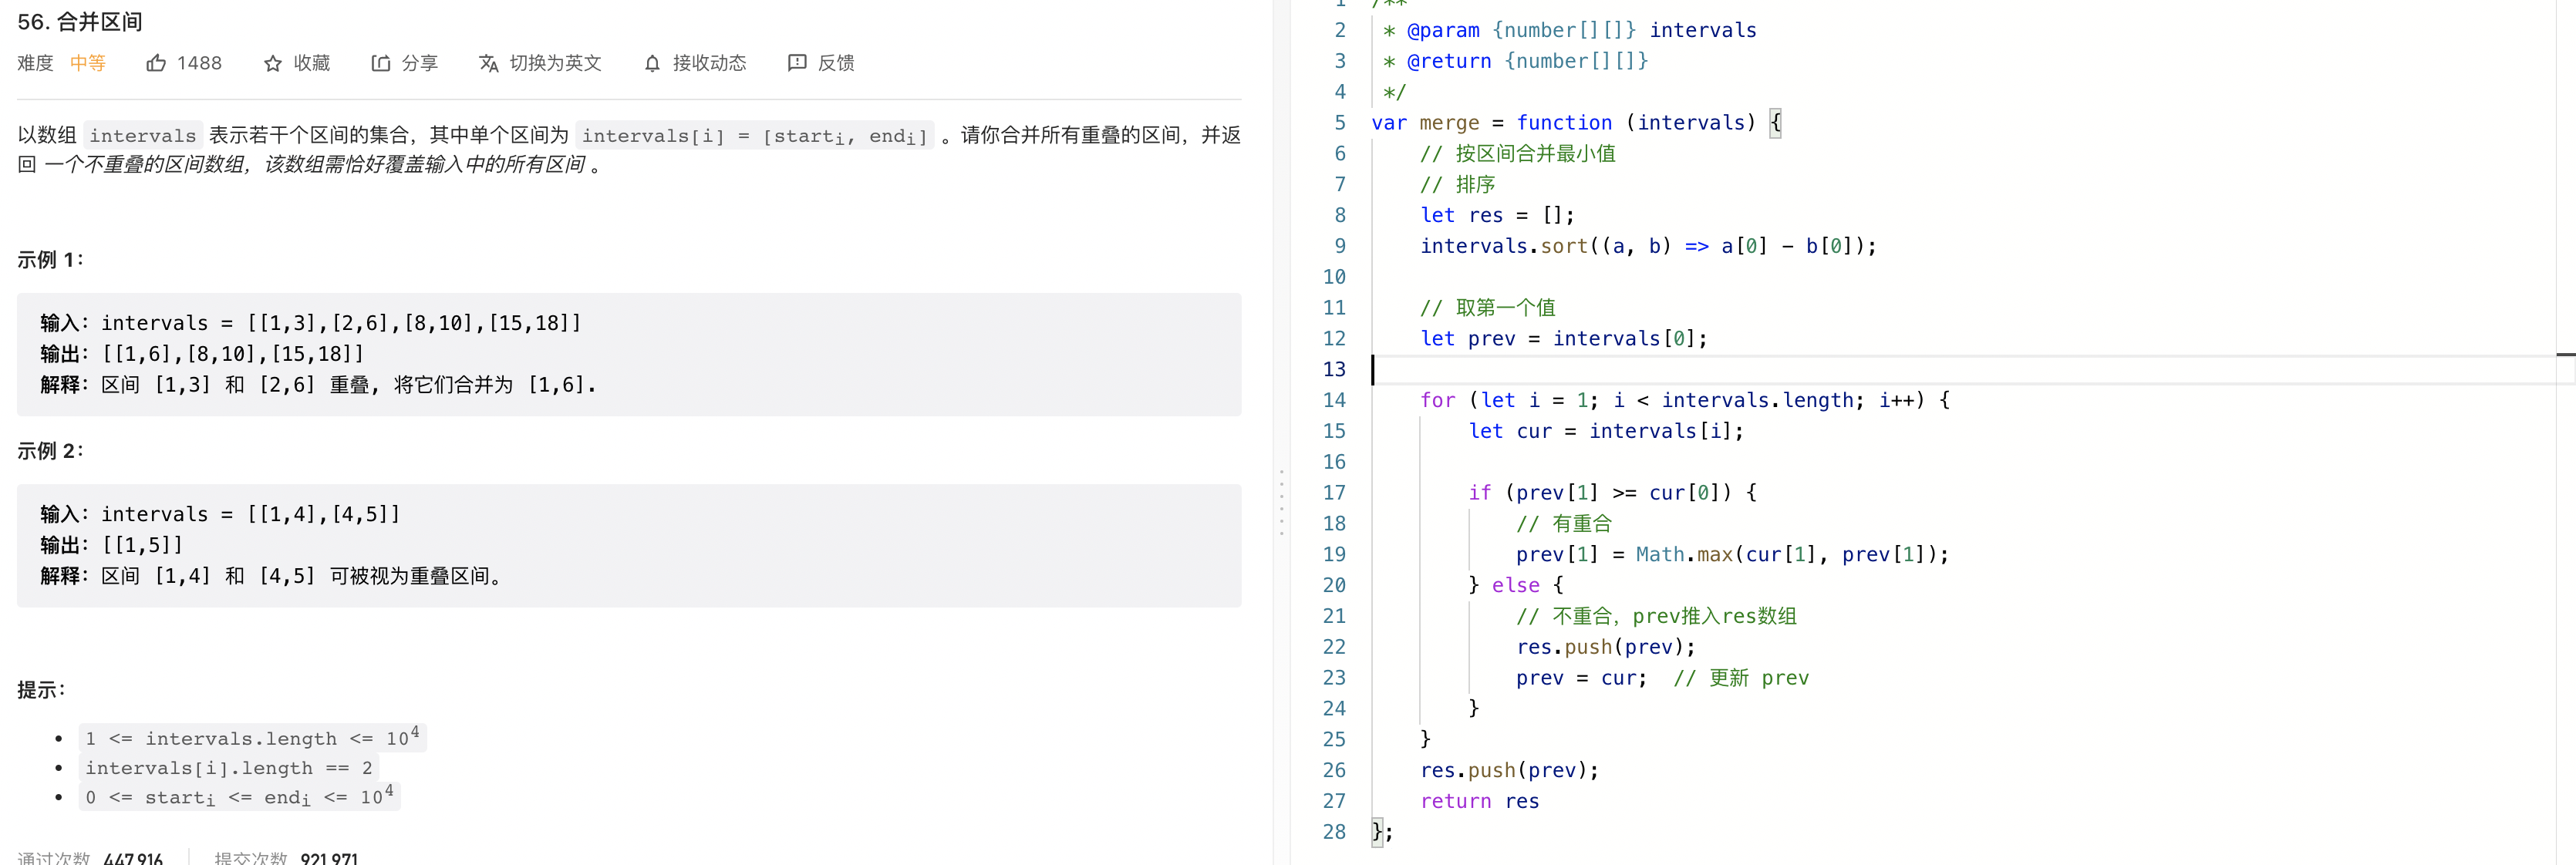2576x865 pixels.
Task: Click the problem title 56. 合并区间
Action: (x=80, y=21)
